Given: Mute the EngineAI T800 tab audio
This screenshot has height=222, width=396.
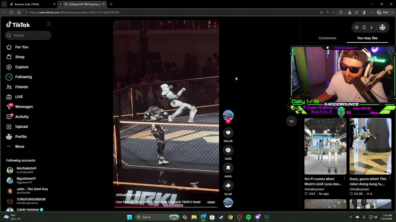Looking at the screenshot, I should (66, 4).
